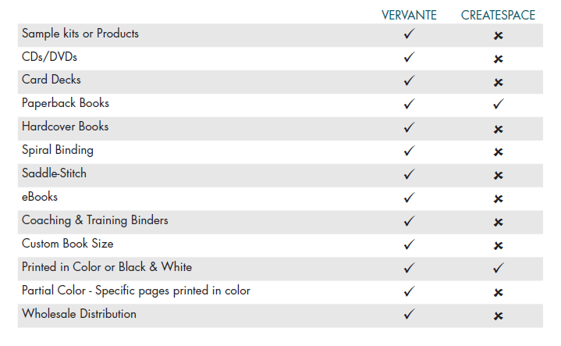Click the CreateSpace checkmark for Paperback Books
This screenshot has width=561, height=346.
498,104
